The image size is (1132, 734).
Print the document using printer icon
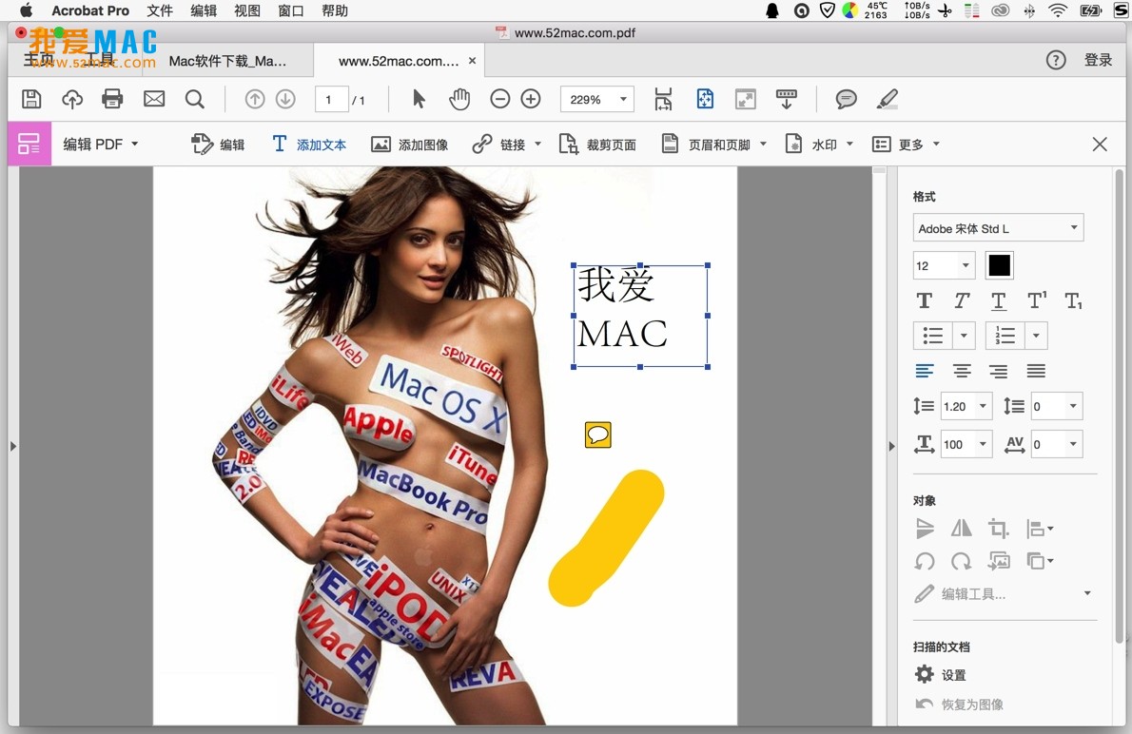click(x=112, y=99)
